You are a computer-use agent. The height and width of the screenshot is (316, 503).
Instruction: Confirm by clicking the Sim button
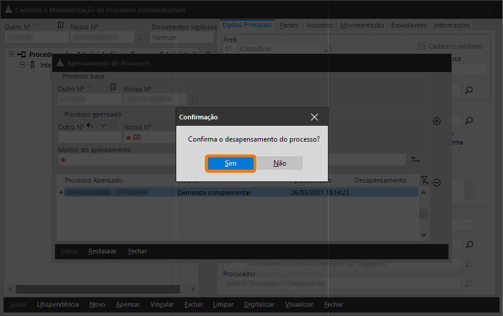231,163
